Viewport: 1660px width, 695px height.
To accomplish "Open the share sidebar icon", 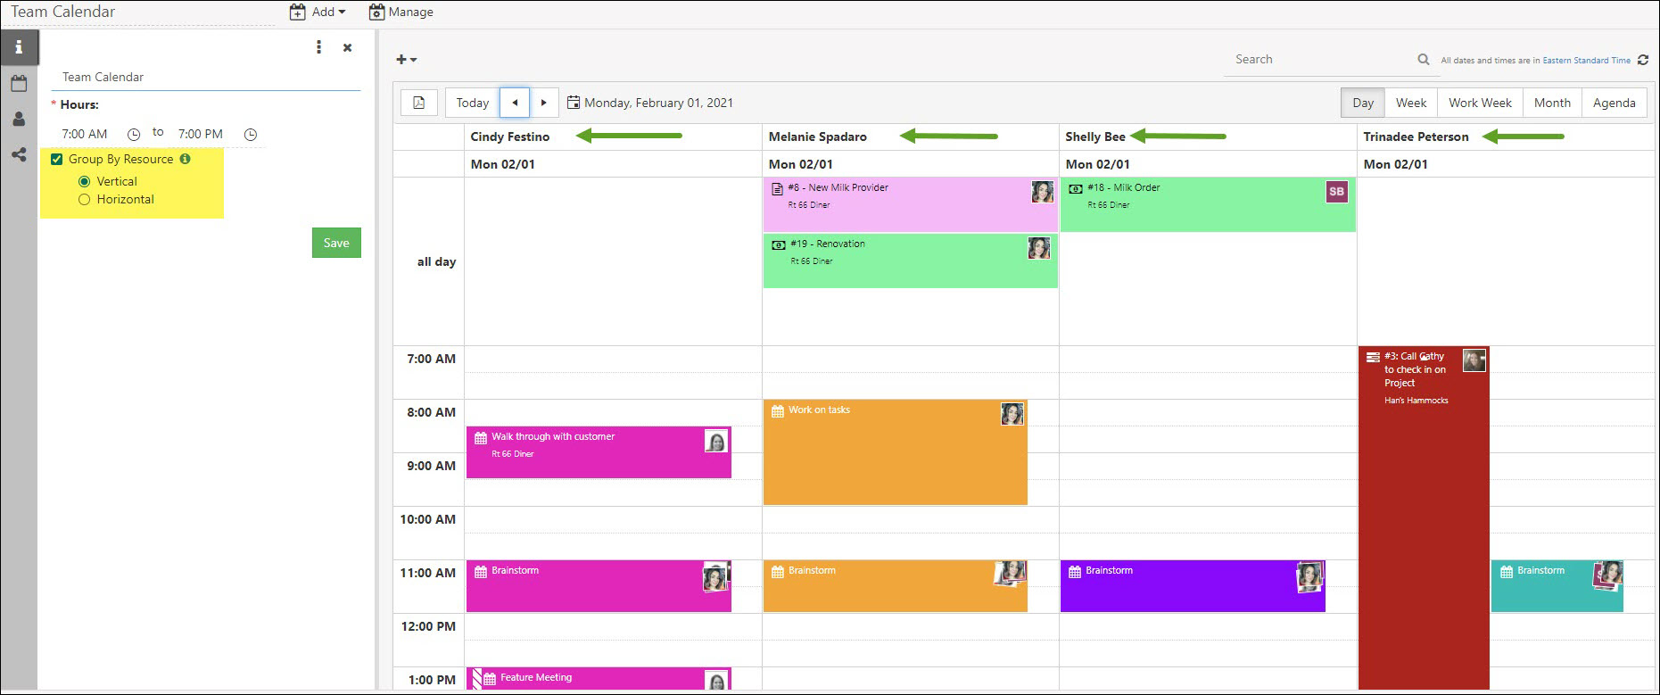I will 19,154.
